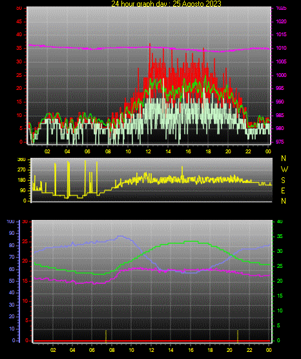Click yellow 360 label on wind direction axis
The width and height of the screenshot is (301, 359).
[x=21, y=160]
